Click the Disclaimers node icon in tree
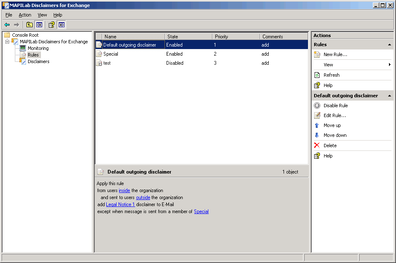The image size is (396, 263). [x=23, y=61]
